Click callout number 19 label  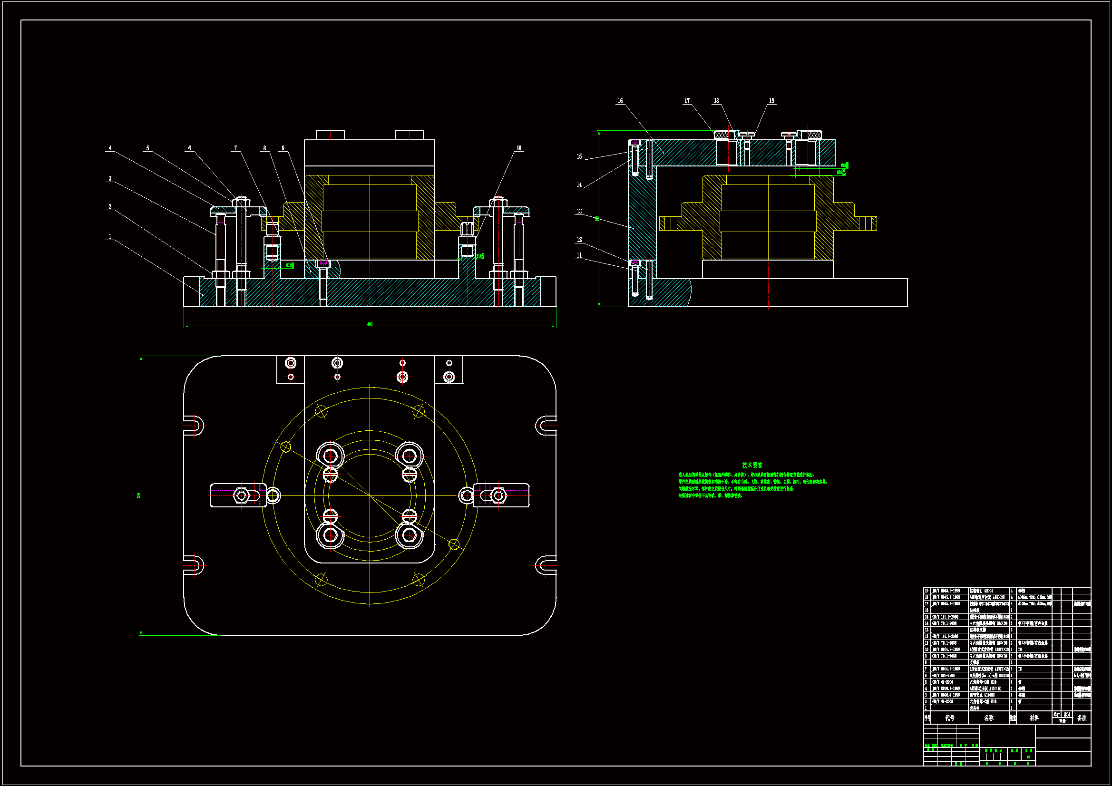pos(771,101)
